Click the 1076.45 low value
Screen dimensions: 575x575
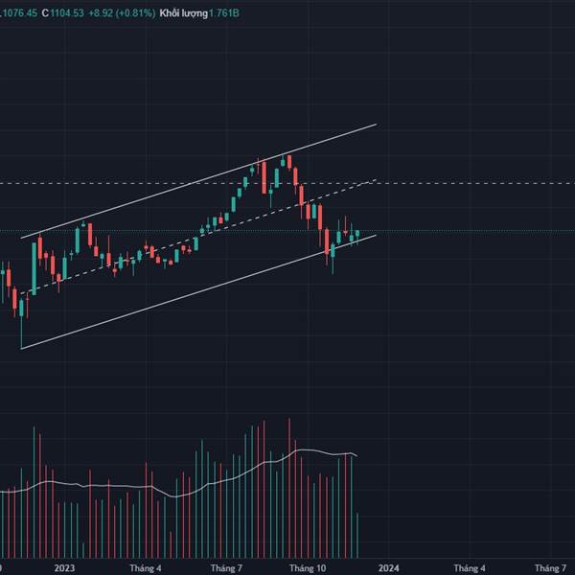(19, 13)
